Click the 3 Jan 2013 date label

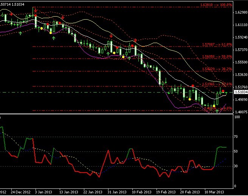[x=43, y=192]
